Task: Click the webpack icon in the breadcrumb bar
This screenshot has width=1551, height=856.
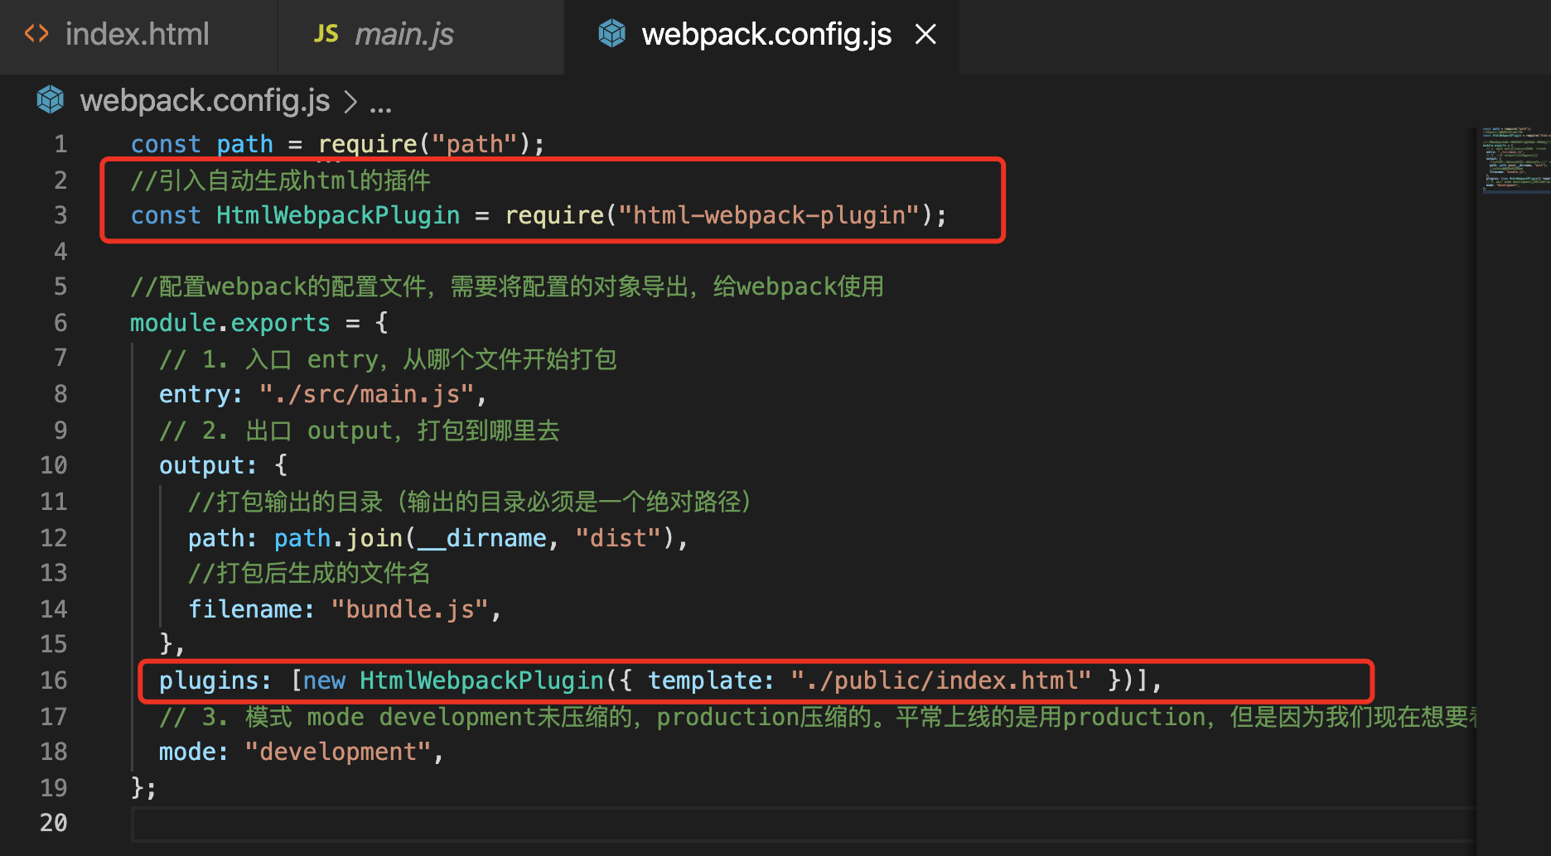Action: click(50, 99)
